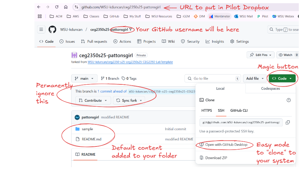The height and width of the screenshot is (170, 302).
Task: Click the clone help question mark icon
Action: (289, 100)
